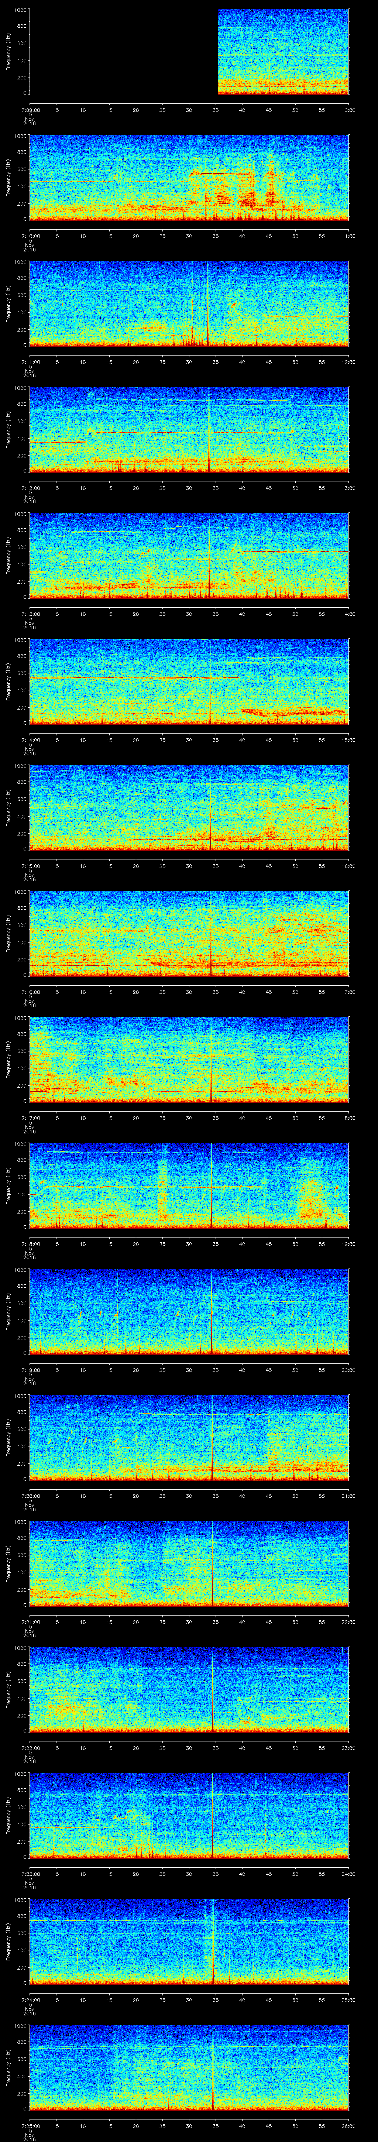This screenshot has width=378, height=2142.
Task: Select the '19:00' end time label
Action: point(348,1243)
